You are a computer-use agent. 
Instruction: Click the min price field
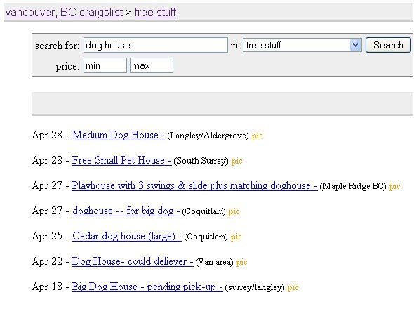coord(105,65)
